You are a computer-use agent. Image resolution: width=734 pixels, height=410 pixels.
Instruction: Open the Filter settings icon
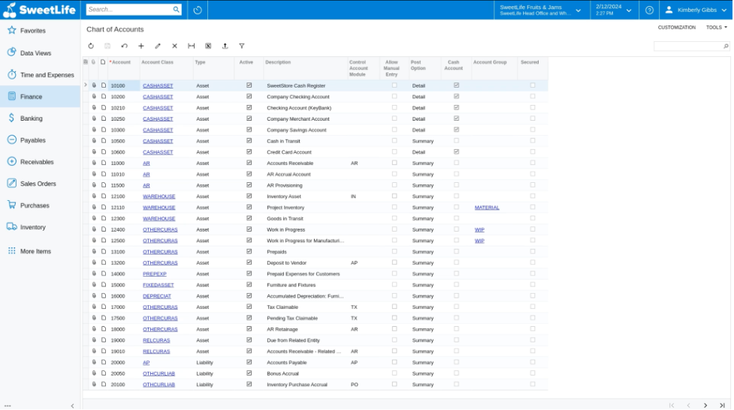point(242,46)
